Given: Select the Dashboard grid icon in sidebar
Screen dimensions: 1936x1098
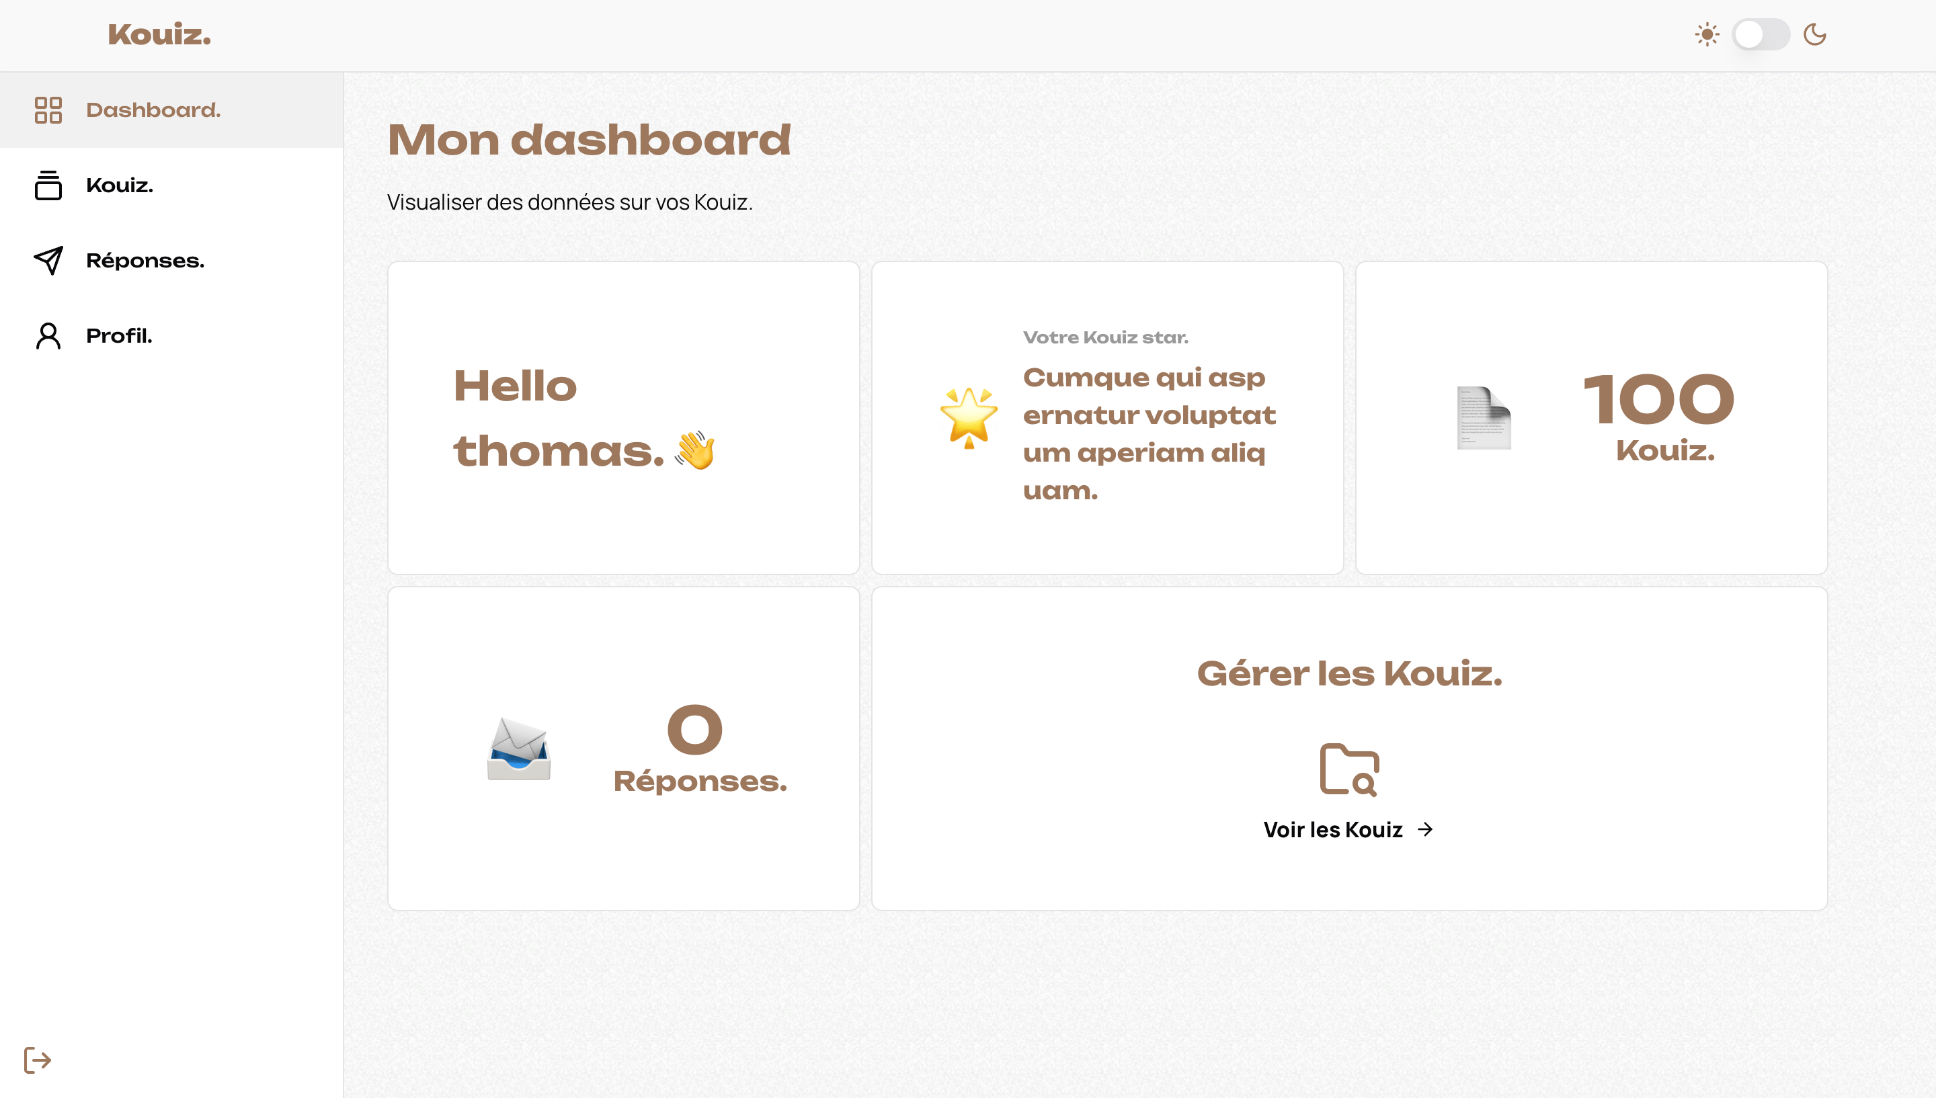Looking at the screenshot, I should point(48,110).
